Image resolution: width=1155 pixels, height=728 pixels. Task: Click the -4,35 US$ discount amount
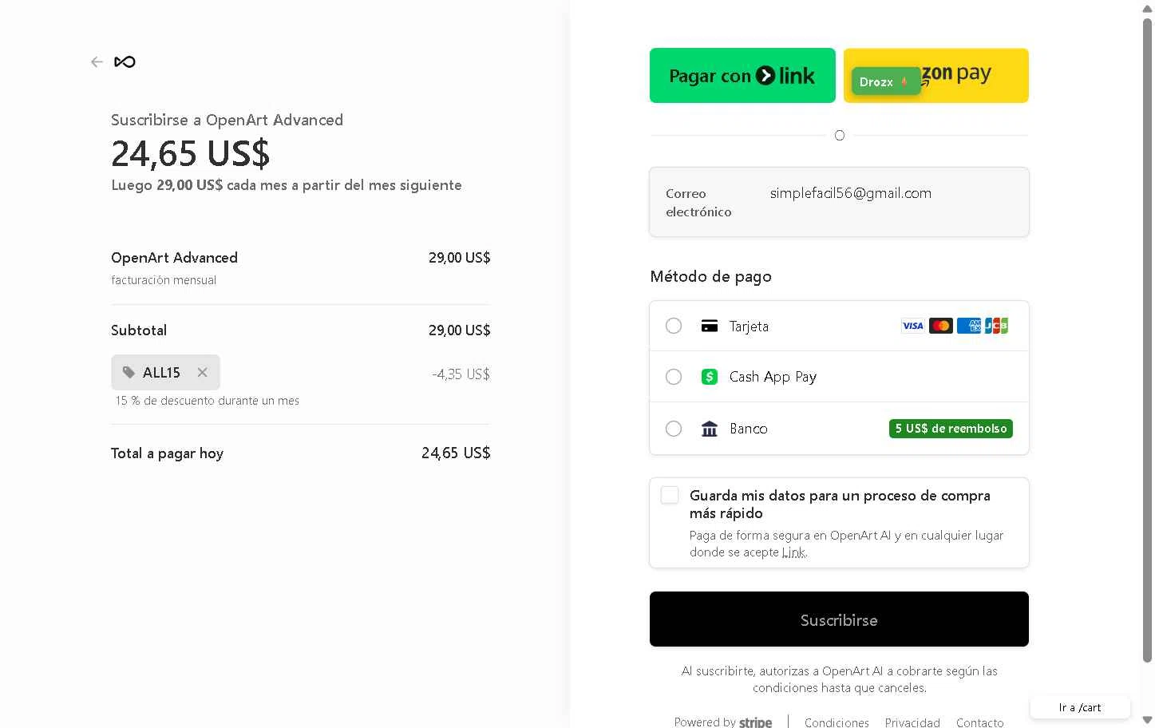461,374
